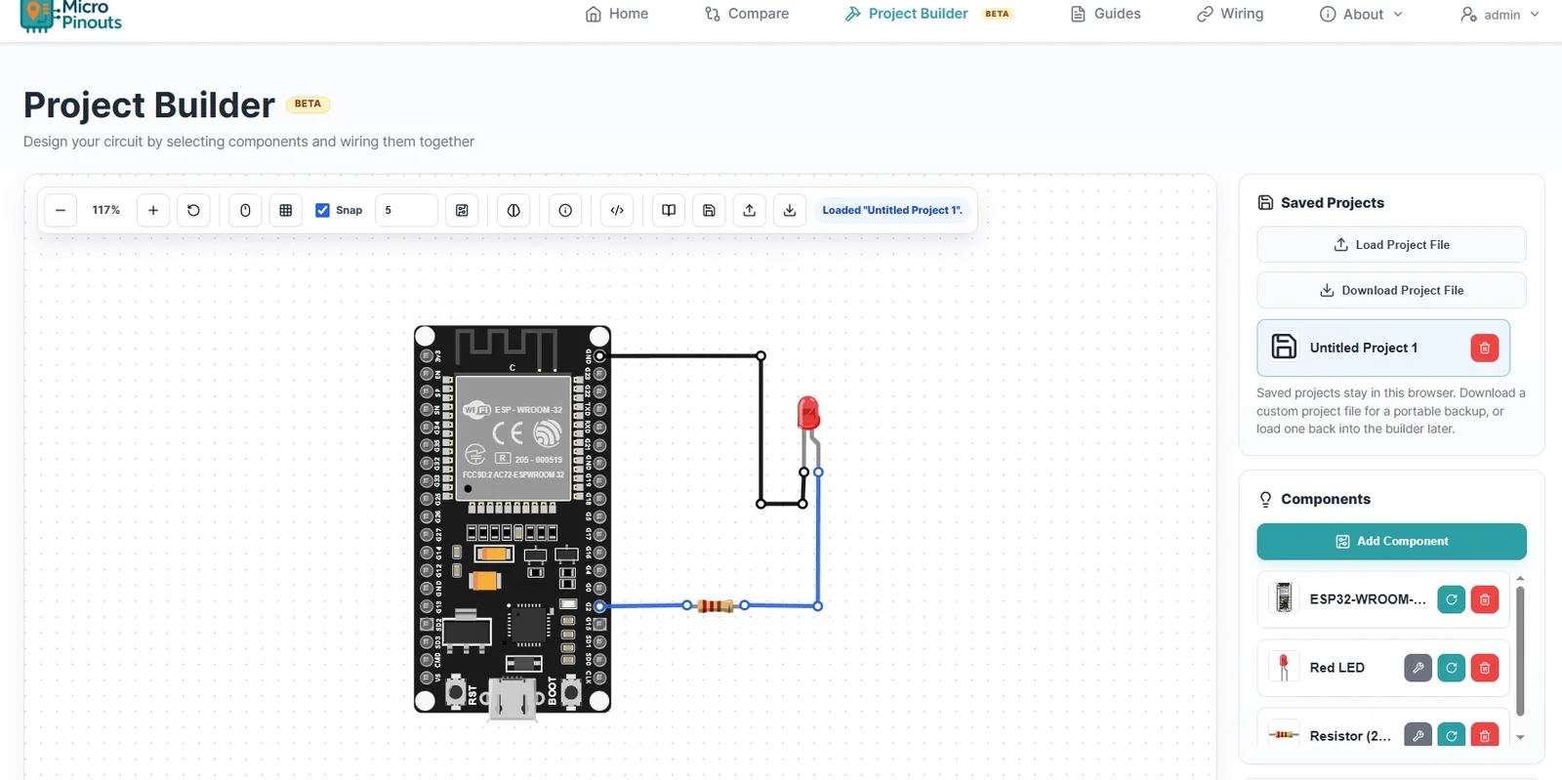
Task: Go to the Home page
Action: pyautogui.click(x=617, y=14)
